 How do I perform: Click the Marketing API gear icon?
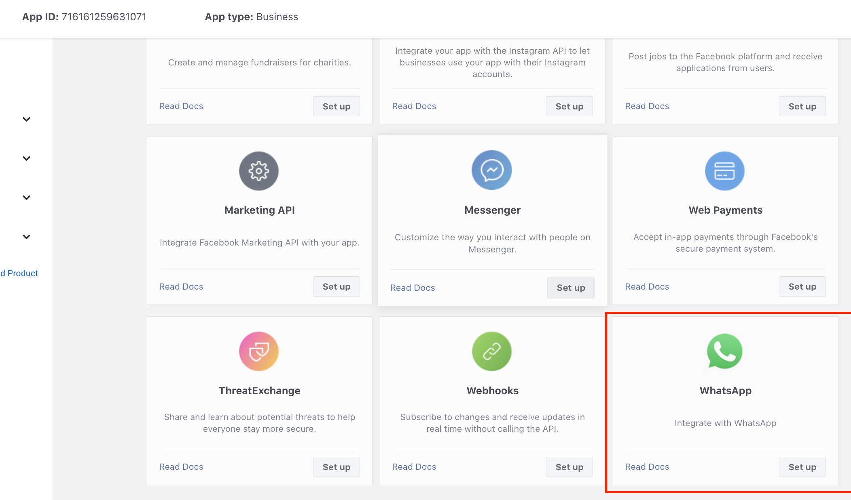[259, 170]
